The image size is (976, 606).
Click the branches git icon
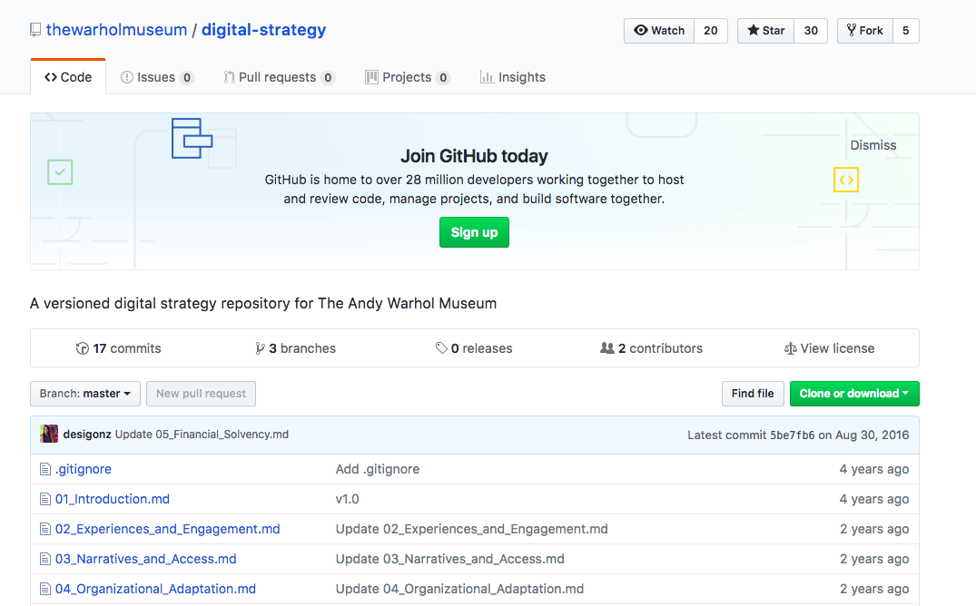[x=261, y=348]
